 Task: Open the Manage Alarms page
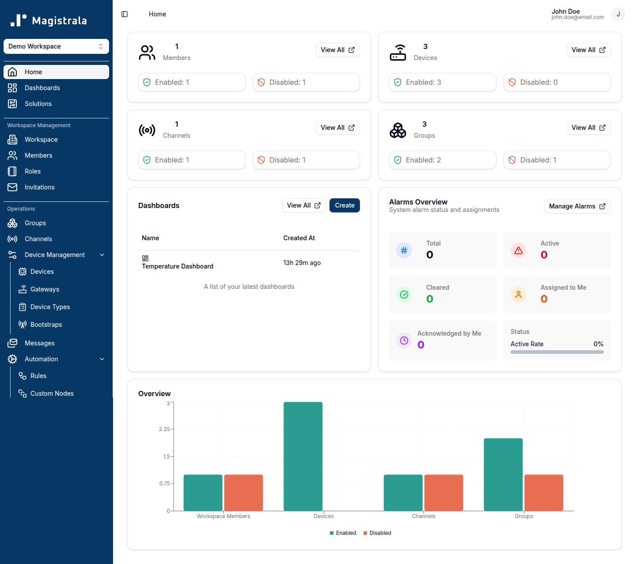tap(577, 206)
